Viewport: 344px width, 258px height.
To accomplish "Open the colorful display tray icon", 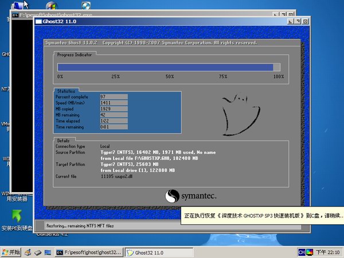I will click(310, 252).
